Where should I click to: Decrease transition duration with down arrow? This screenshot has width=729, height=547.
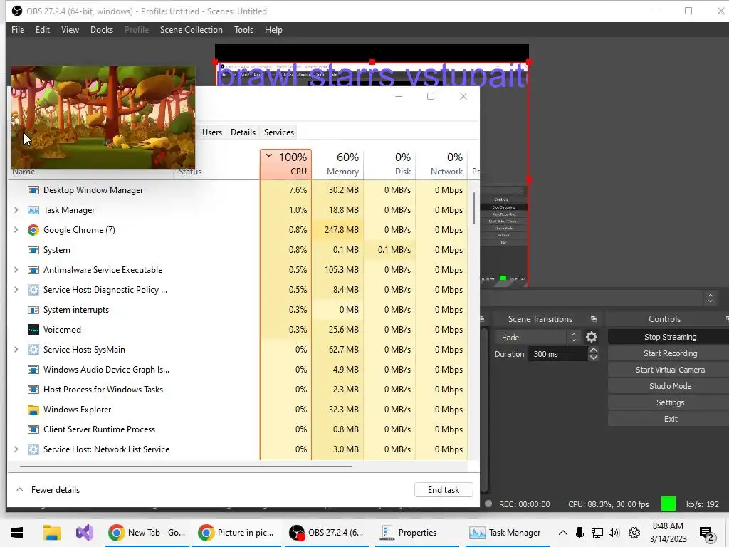(593, 358)
